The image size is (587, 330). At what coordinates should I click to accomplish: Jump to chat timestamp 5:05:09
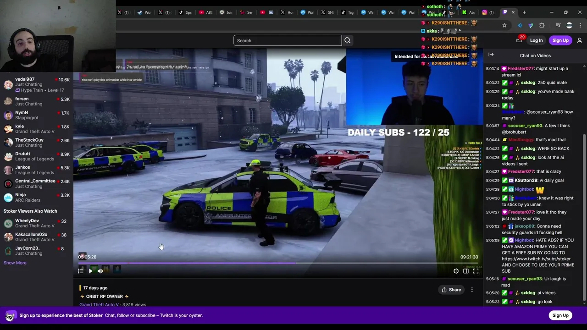coord(493,240)
